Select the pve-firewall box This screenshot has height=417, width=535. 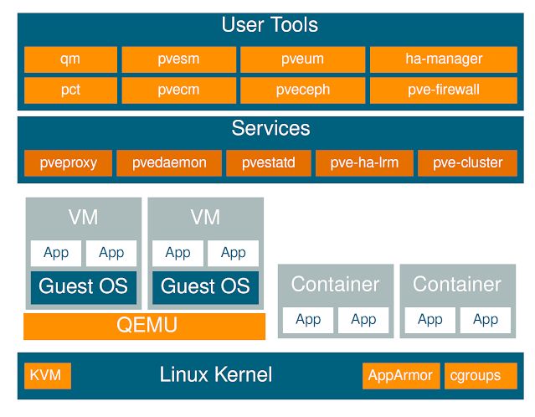pyautogui.click(x=444, y=90)
